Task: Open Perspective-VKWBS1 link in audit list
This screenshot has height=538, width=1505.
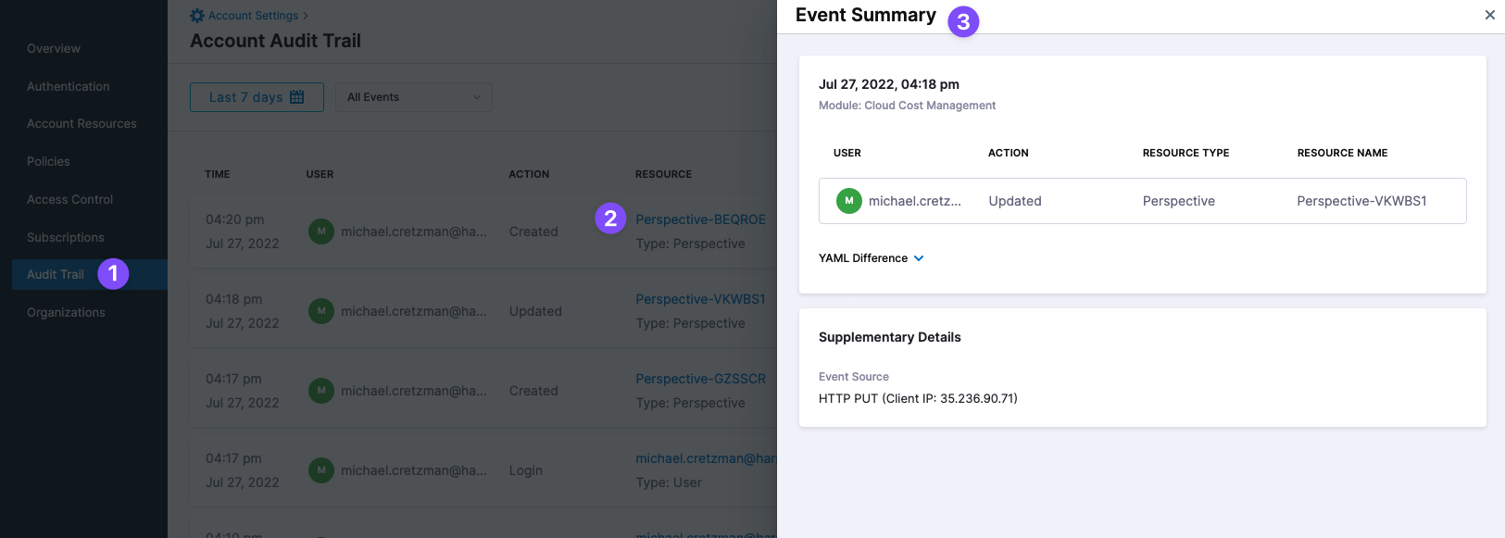Action: click(700, 299)
